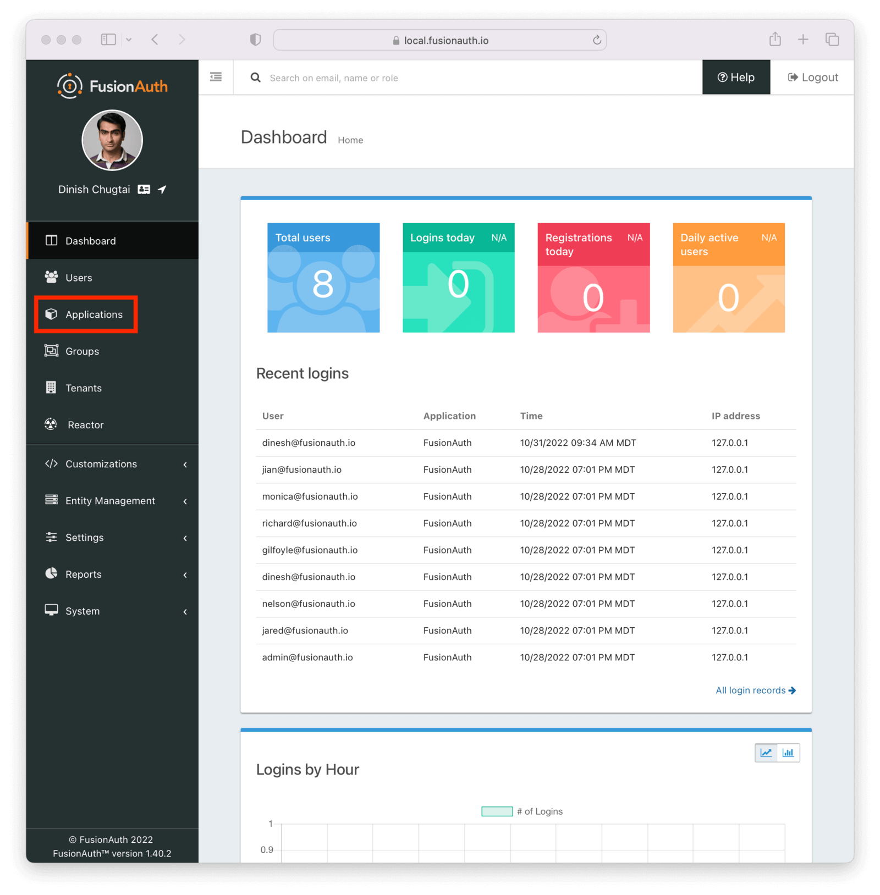Collapse sidebar with the hamburger menu icon
The height and width of the screenshot is (895, 880).
(216, 77)
